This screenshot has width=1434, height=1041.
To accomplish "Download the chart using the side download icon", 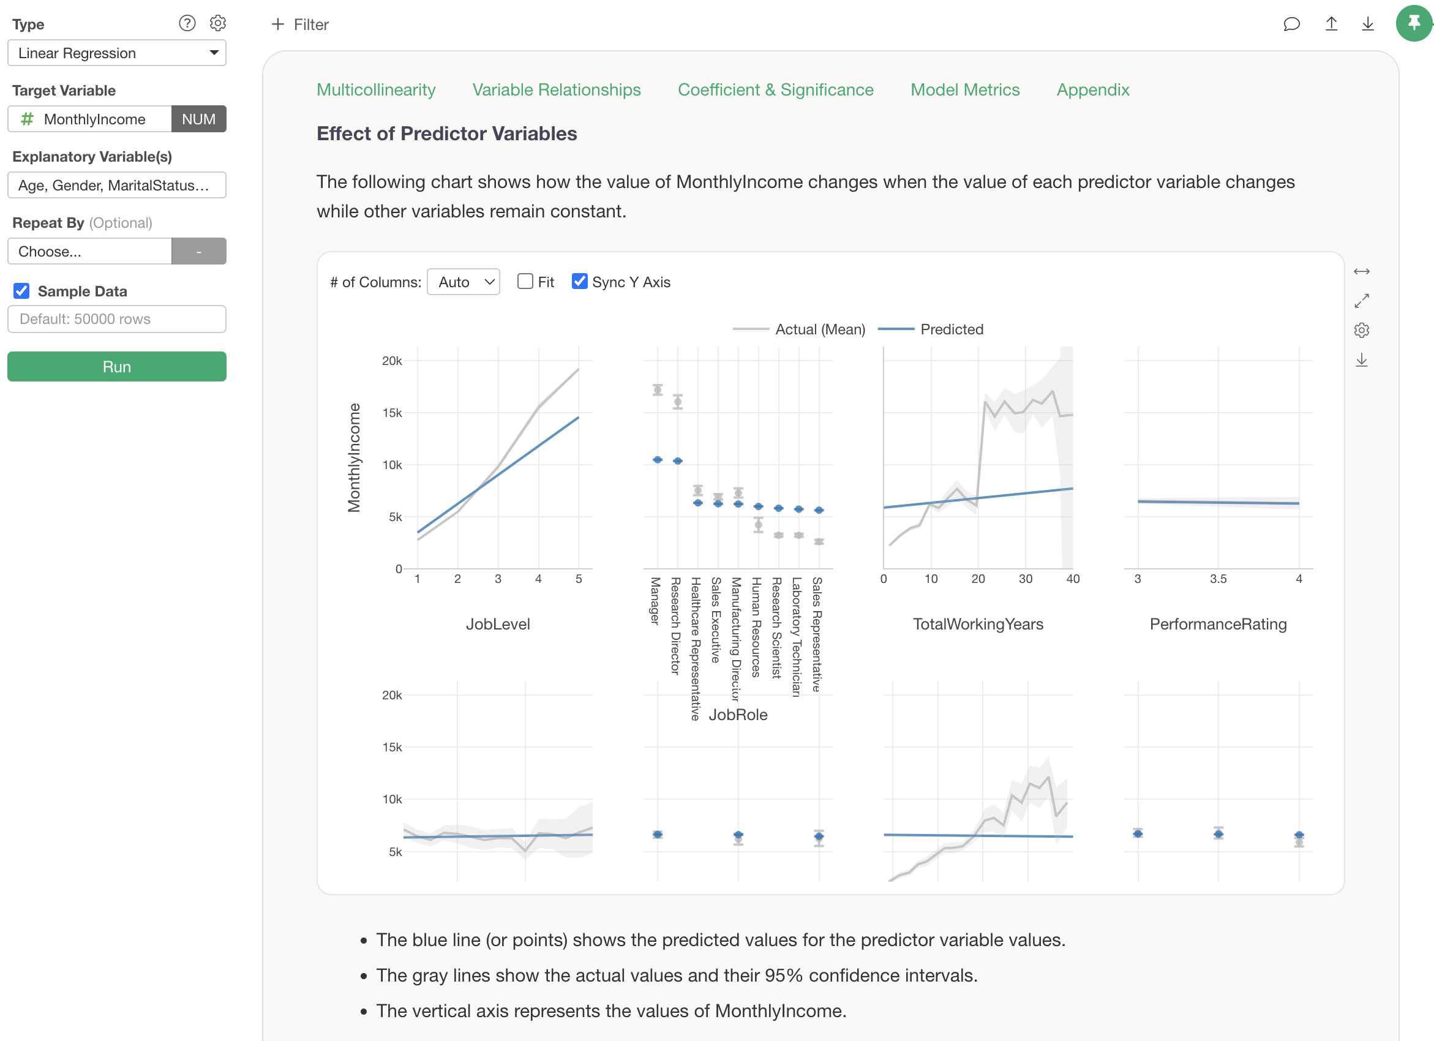I will tap(1361, 360).
